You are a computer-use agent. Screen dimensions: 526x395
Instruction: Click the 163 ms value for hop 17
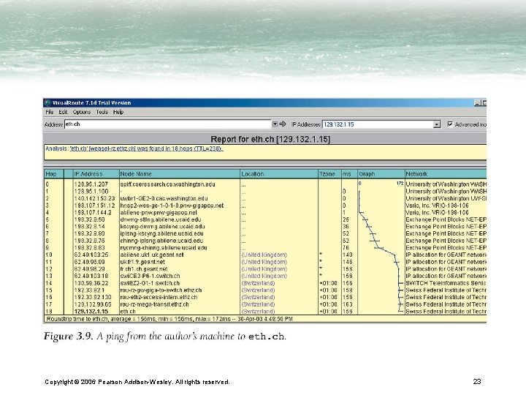pos(348,304)
